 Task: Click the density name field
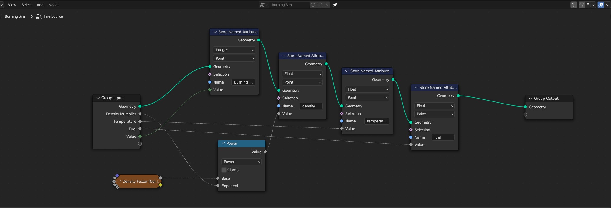311,106
